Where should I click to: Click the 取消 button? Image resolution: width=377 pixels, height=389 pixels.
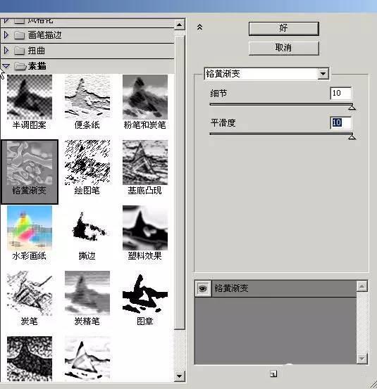[x=283, y=48]
